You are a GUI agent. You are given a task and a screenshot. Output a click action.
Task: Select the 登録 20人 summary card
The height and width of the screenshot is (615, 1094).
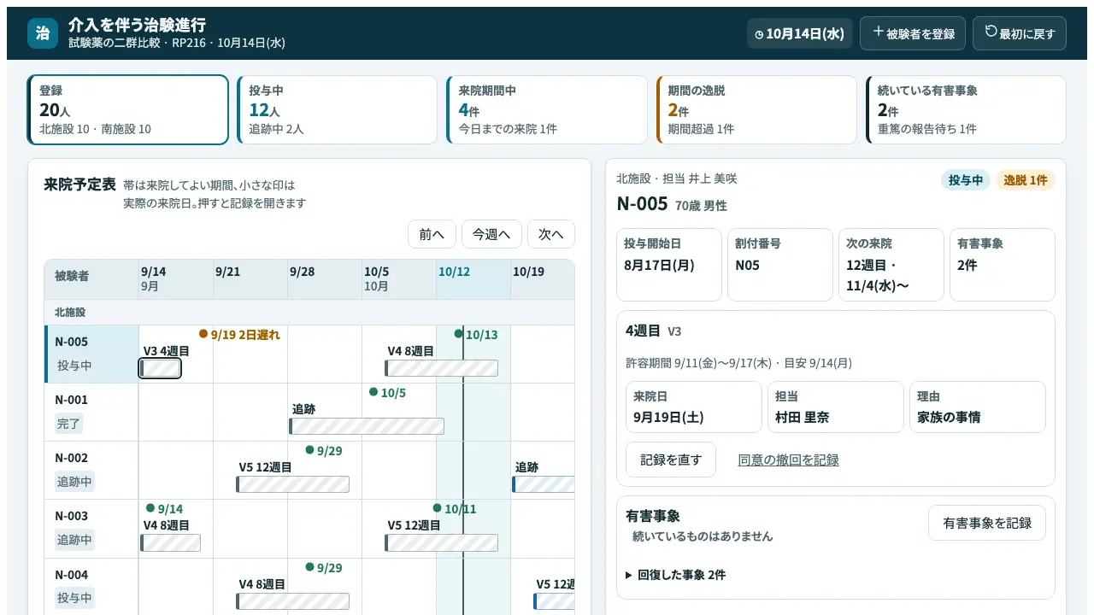coord(128,110)
